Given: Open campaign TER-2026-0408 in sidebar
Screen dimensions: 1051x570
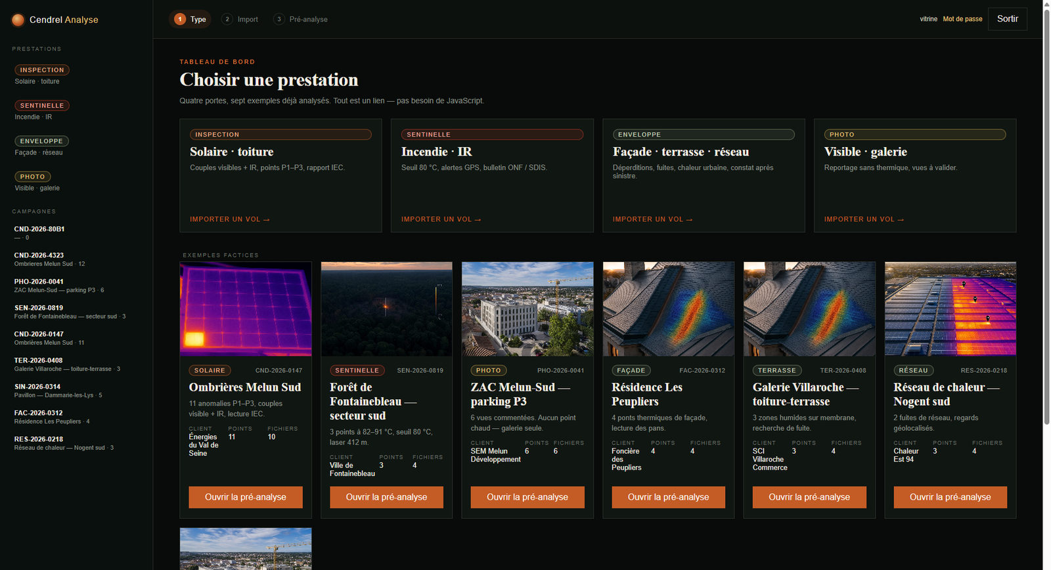Looking at the screenshot, I should 67,364.
